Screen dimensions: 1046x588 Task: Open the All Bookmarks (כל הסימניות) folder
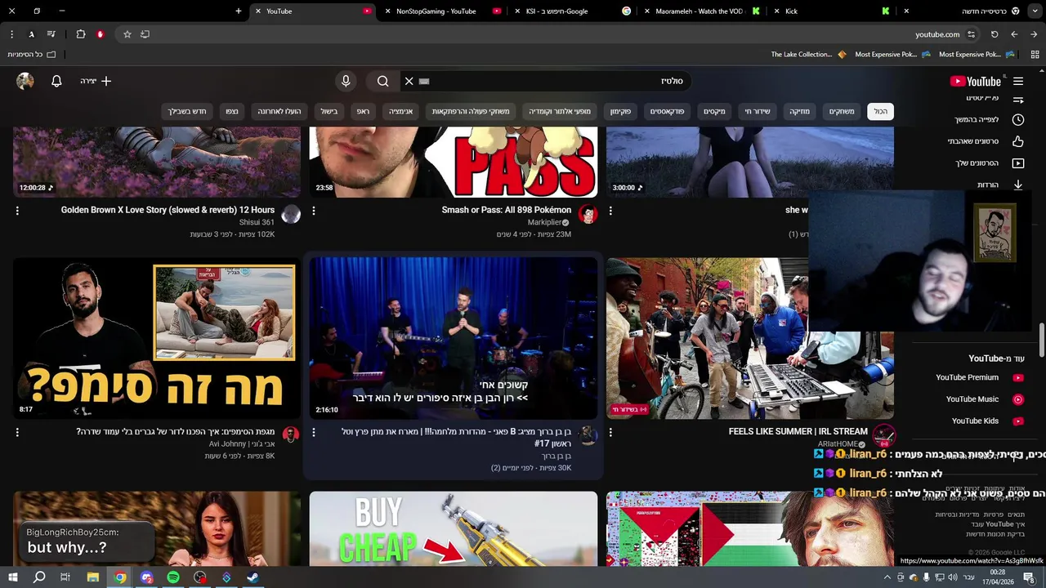[x=31, y=55]
